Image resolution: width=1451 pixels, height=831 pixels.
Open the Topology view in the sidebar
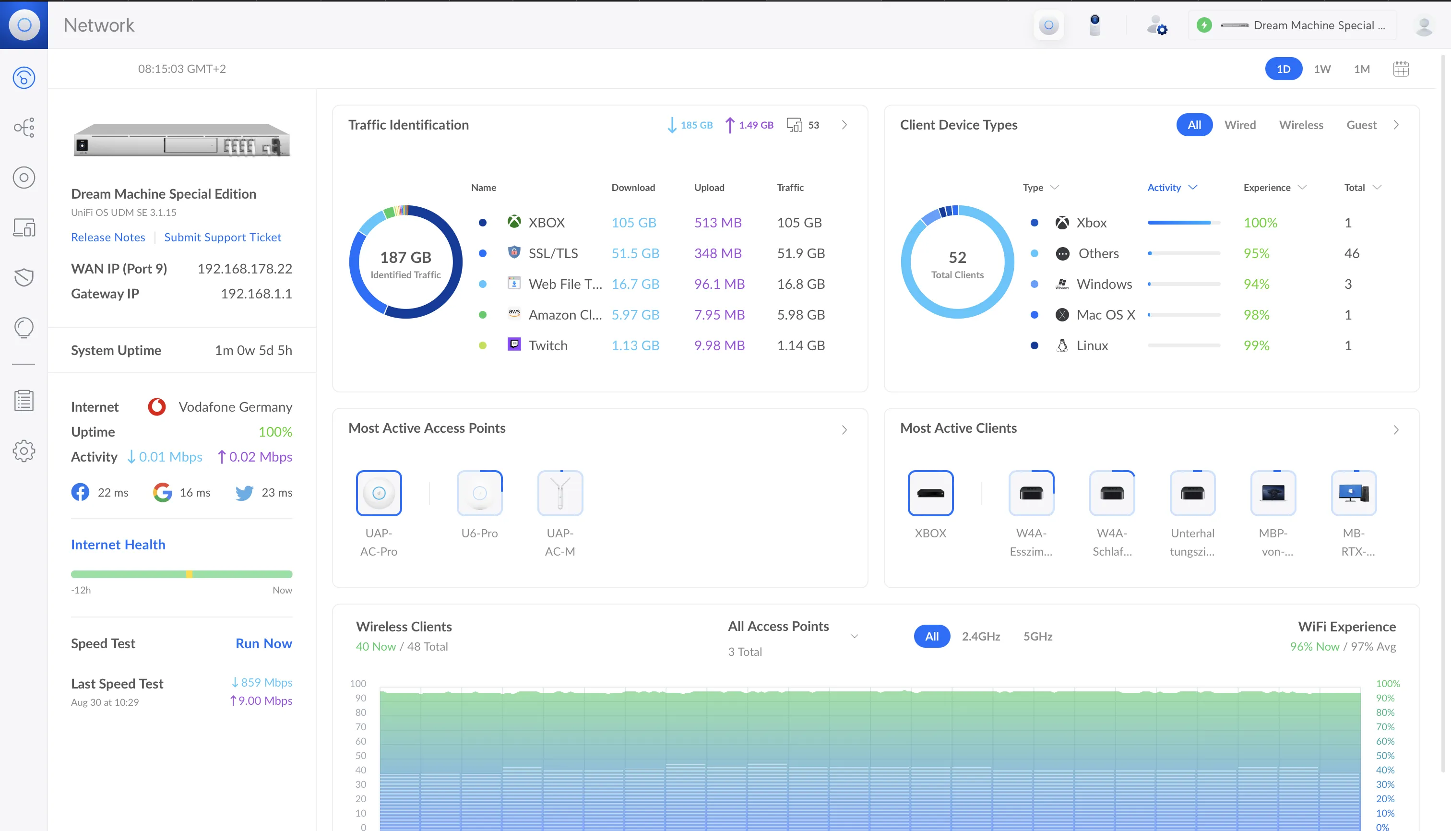tap(24, 127)
